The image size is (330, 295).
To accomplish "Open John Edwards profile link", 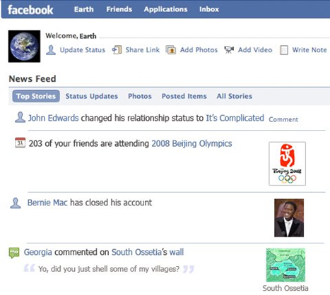I will click(x=53, y=118).
